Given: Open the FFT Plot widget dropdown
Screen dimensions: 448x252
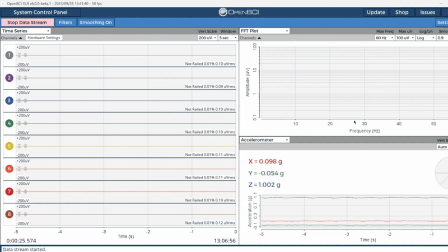Looking at the screenshot, I should click(264, 31).
